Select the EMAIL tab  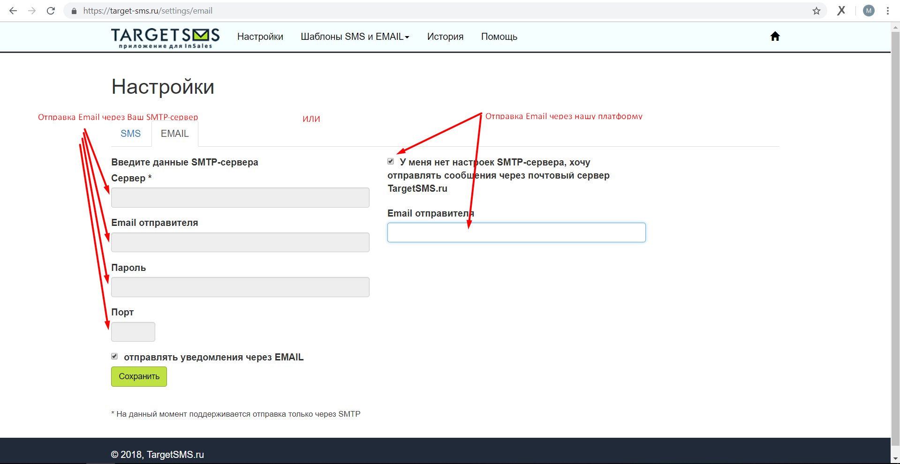[x=174, y=134]
